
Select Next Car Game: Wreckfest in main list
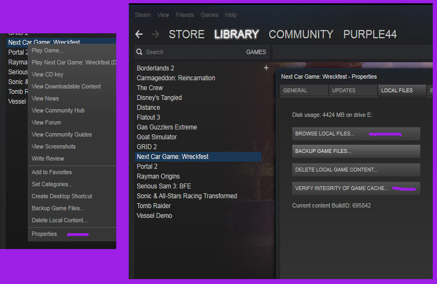click(x=198, y=157)
